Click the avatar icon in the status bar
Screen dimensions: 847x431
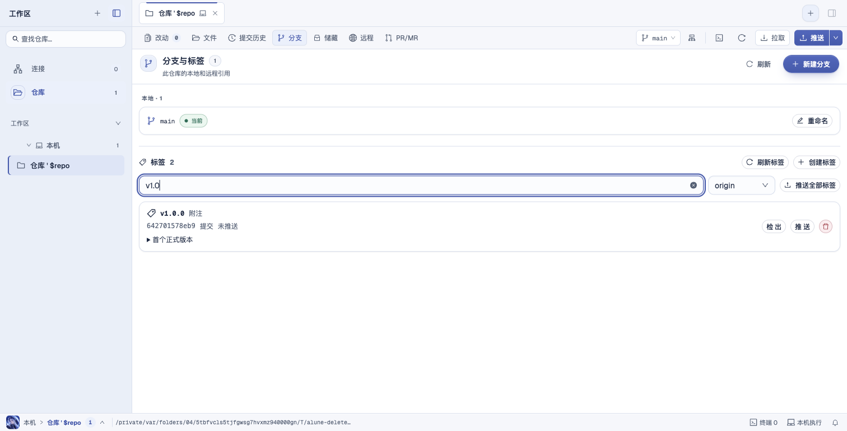12,422
